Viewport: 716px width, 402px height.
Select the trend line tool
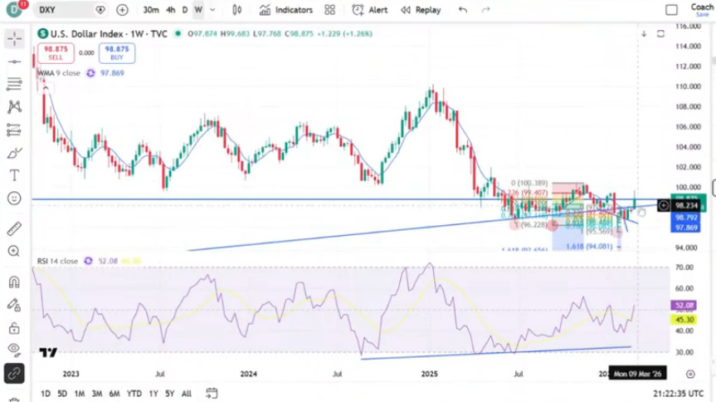pos(14,61)
